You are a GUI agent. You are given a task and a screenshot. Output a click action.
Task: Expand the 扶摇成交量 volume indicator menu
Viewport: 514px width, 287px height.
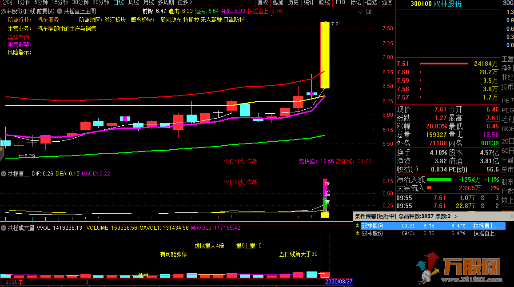(x=4, y=227)
